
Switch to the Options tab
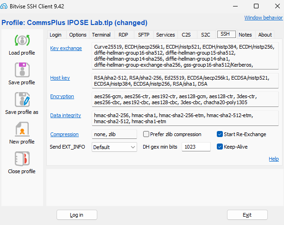point(78,35)
